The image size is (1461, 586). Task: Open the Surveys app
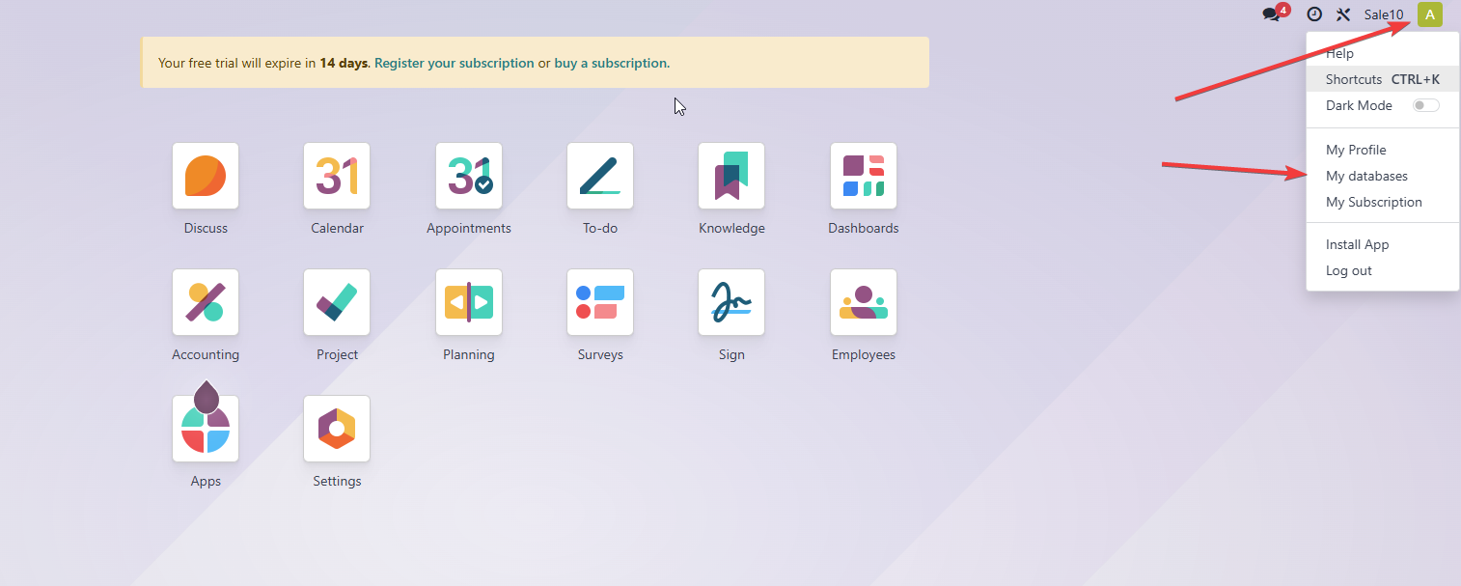click(x=600, y=302)
